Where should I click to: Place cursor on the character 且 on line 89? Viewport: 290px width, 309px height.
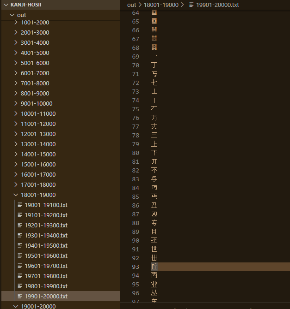coord(154,232)
